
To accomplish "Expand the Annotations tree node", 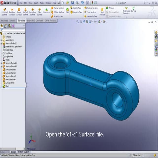I will click(x=1, y=40).
